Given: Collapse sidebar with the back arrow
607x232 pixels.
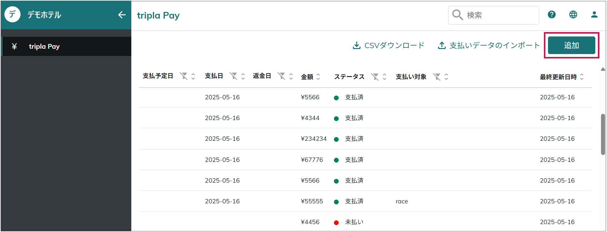Looking at the screenshot, I should click(122, 15).
